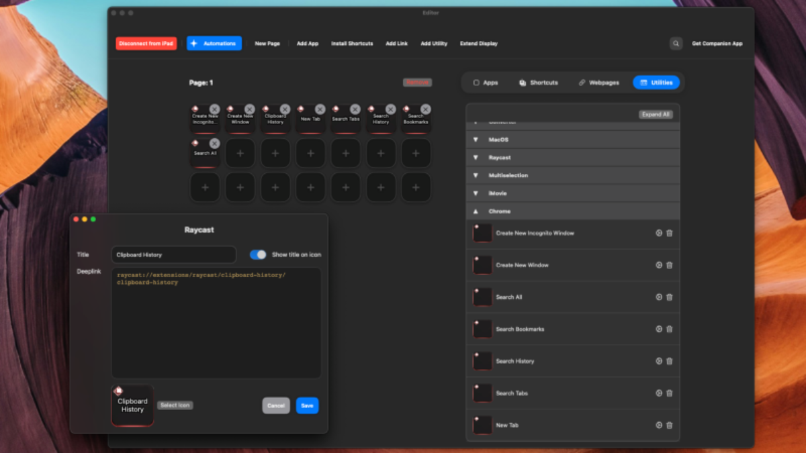Click the trash icon in the Search Bookmarks row
Screen dimensions: 806x453
click(670, 329)
